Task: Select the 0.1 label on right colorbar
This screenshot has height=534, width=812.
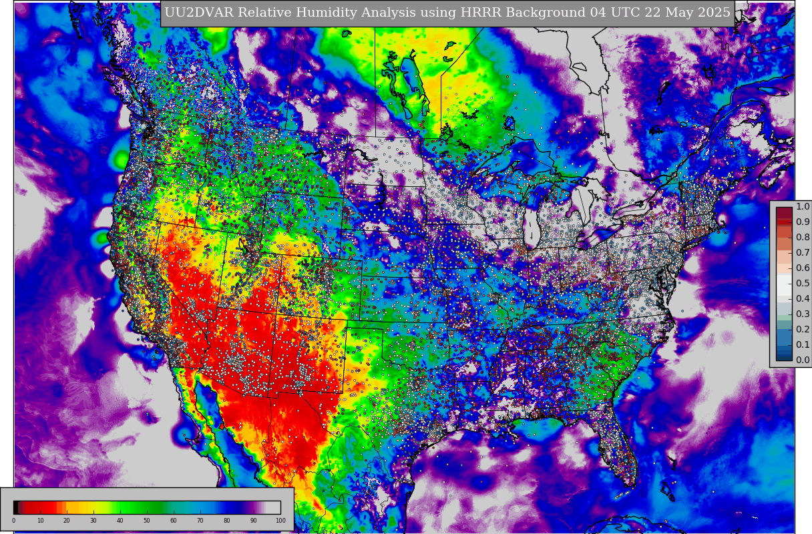Action: [803, 345]
